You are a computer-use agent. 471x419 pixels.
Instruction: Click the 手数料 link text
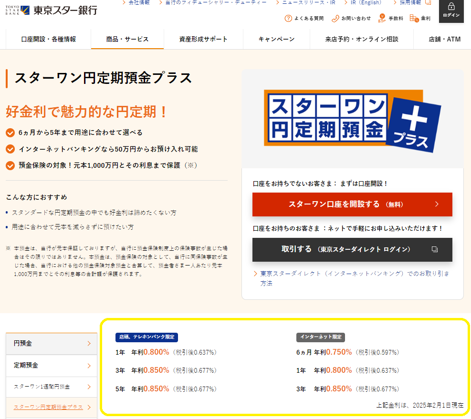(x=396, y=19)
